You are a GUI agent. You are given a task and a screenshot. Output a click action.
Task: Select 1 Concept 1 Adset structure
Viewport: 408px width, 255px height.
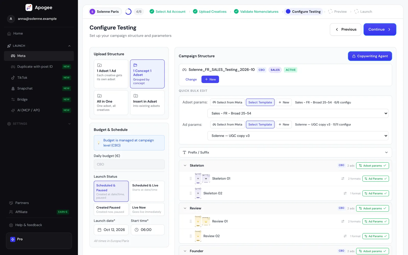[x=147, y=74]
